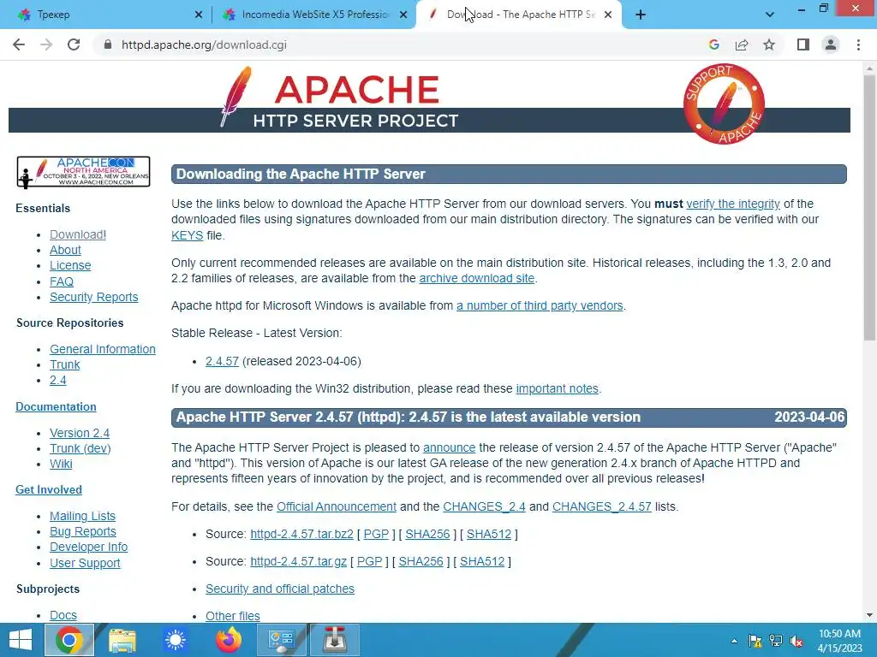Image resolution: width=877 pixels, height=657 pixels.
Task: Download httpd-2.4.57.tar.bz2 source
Action: pyautogui.click(x=301, y=534)
